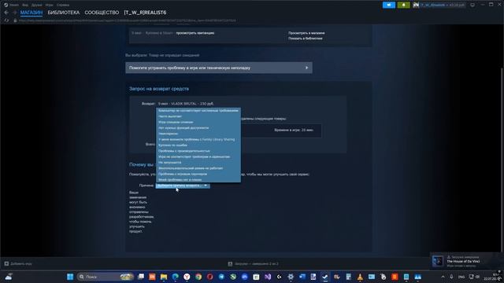Image resolution: width=504 pixels, height=283 pixels.
Task: Open the blue announcements megaphone icon
Action: tap(388, 5)
